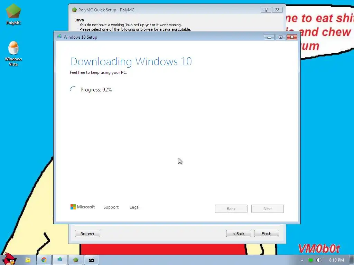Click the Windows 10 Setup title bar icon
Screen dimensions: 354x265
(59, 37)
